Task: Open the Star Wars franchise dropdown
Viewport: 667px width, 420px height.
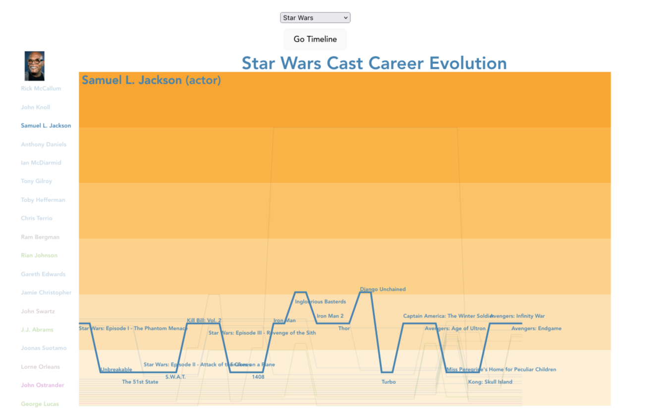Action: point(315,18)
